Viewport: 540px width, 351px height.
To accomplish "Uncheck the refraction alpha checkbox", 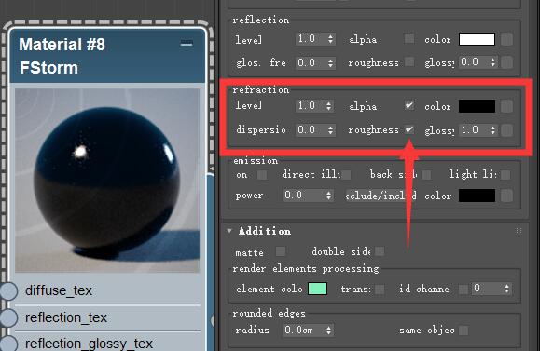I will [x=409, y=105].
